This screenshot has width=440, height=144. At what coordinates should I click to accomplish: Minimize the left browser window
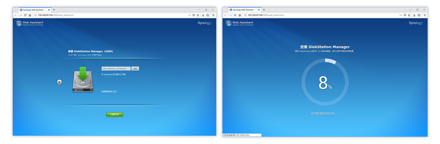coord(200,10)
